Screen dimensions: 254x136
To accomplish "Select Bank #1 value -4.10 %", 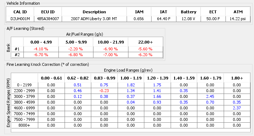I will [x=41, y=49].
